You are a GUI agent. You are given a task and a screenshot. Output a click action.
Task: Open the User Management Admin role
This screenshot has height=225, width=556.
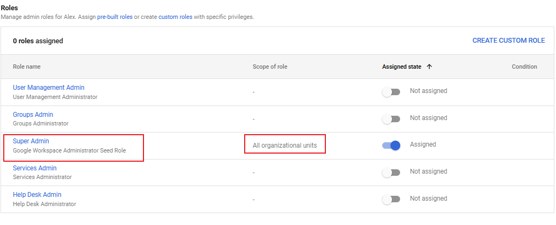[48, 88]
